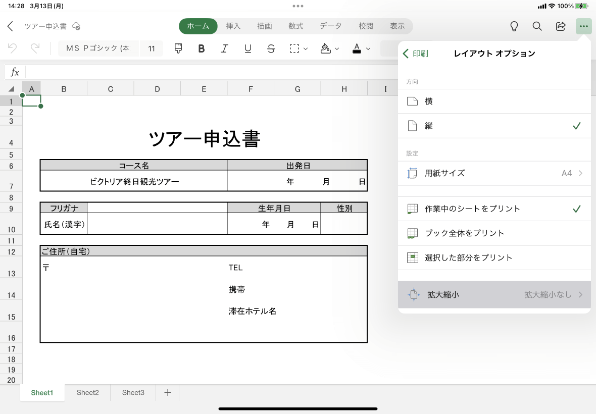Tap the back arrow to close workbook

(10, 26)
